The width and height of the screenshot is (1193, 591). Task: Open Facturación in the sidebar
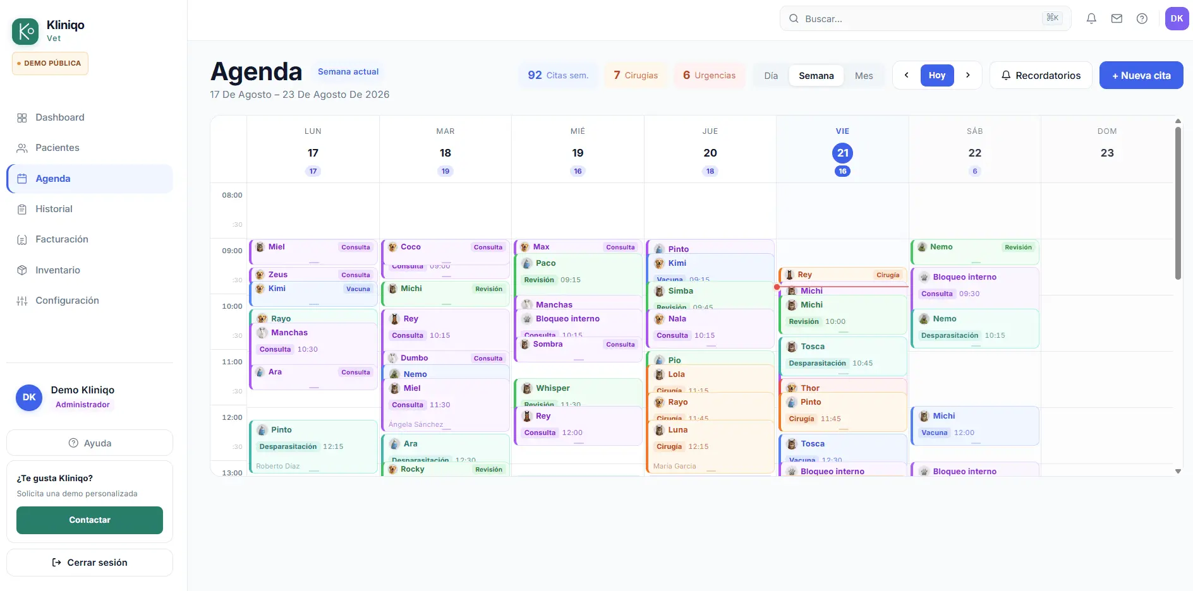pyautogui.click(x=89, y=239)
